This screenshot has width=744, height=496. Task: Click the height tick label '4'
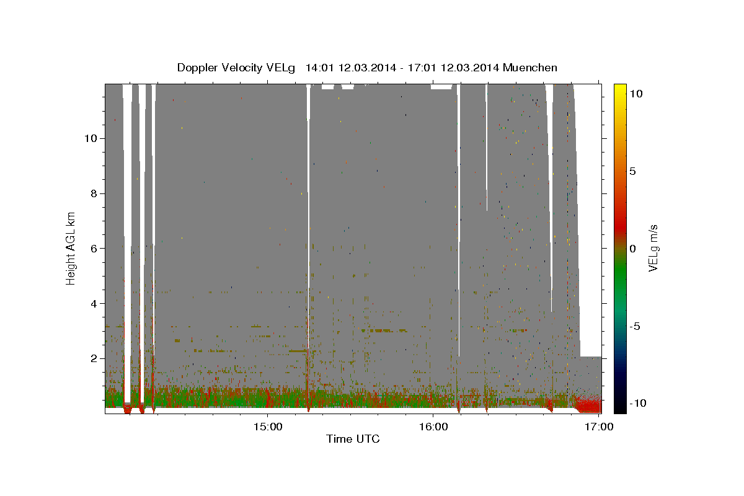(93, 304)
